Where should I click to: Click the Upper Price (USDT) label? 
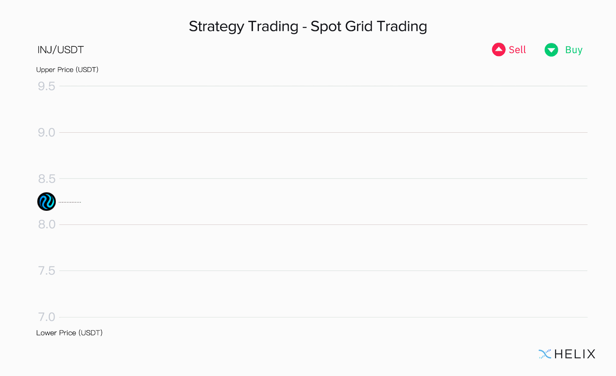[67, 69]
